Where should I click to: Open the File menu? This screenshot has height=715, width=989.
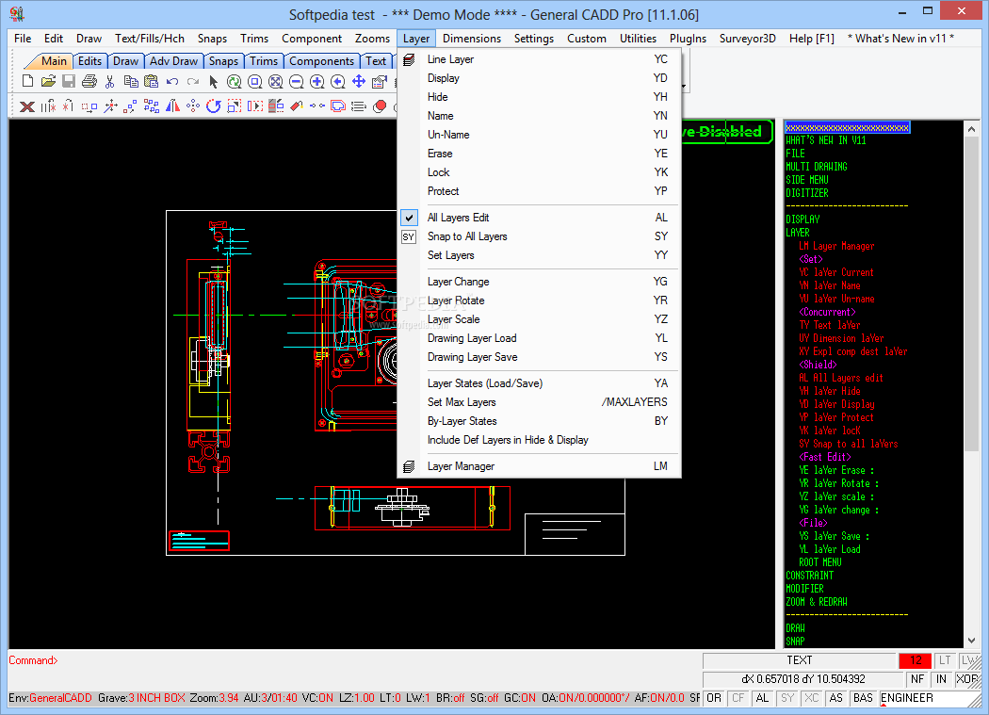(23, 39)
